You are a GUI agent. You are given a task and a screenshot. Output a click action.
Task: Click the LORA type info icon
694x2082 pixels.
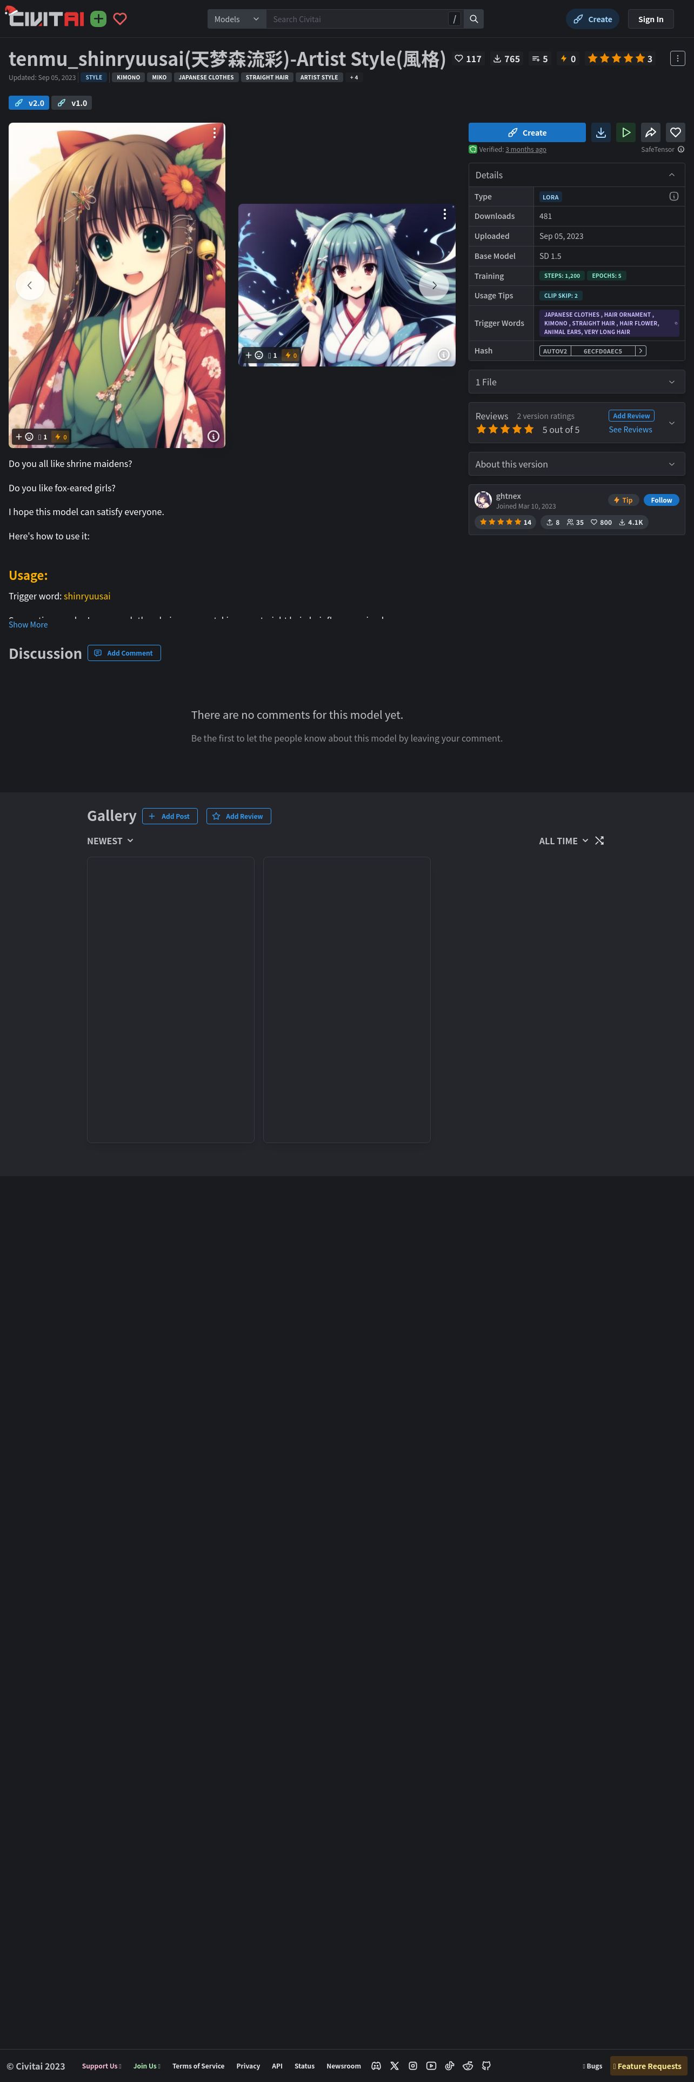pyautogui.click(x=674, y=196)
